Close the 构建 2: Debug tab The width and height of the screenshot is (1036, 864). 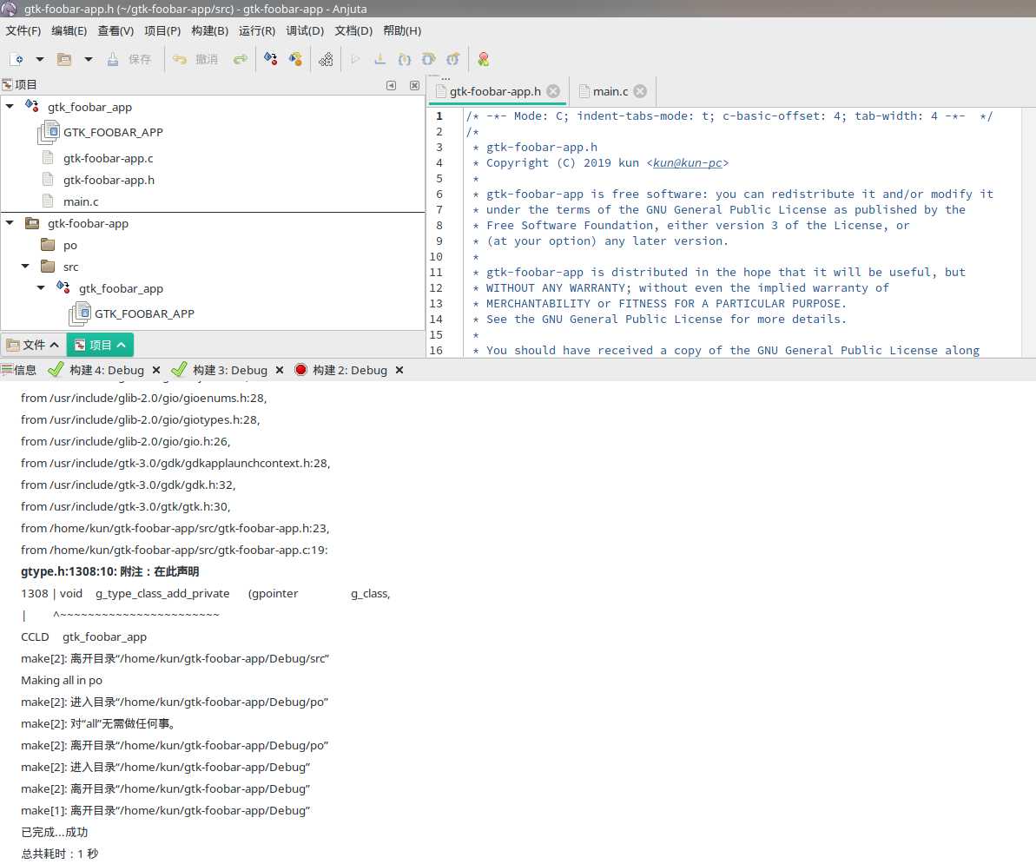(x=399, y=370)
